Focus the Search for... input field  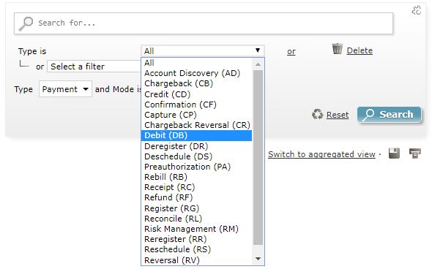coord(204,23)
